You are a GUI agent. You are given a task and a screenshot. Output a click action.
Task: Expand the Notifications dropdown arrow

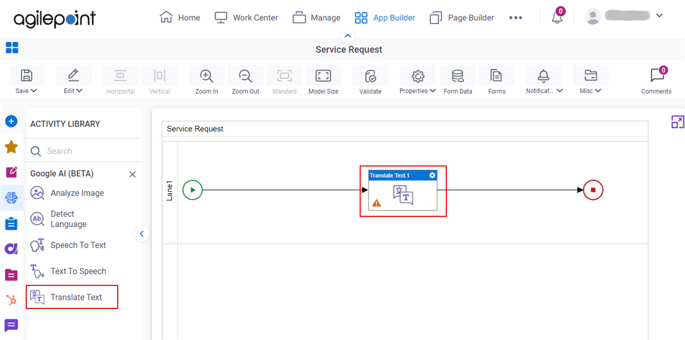[560, 90]
